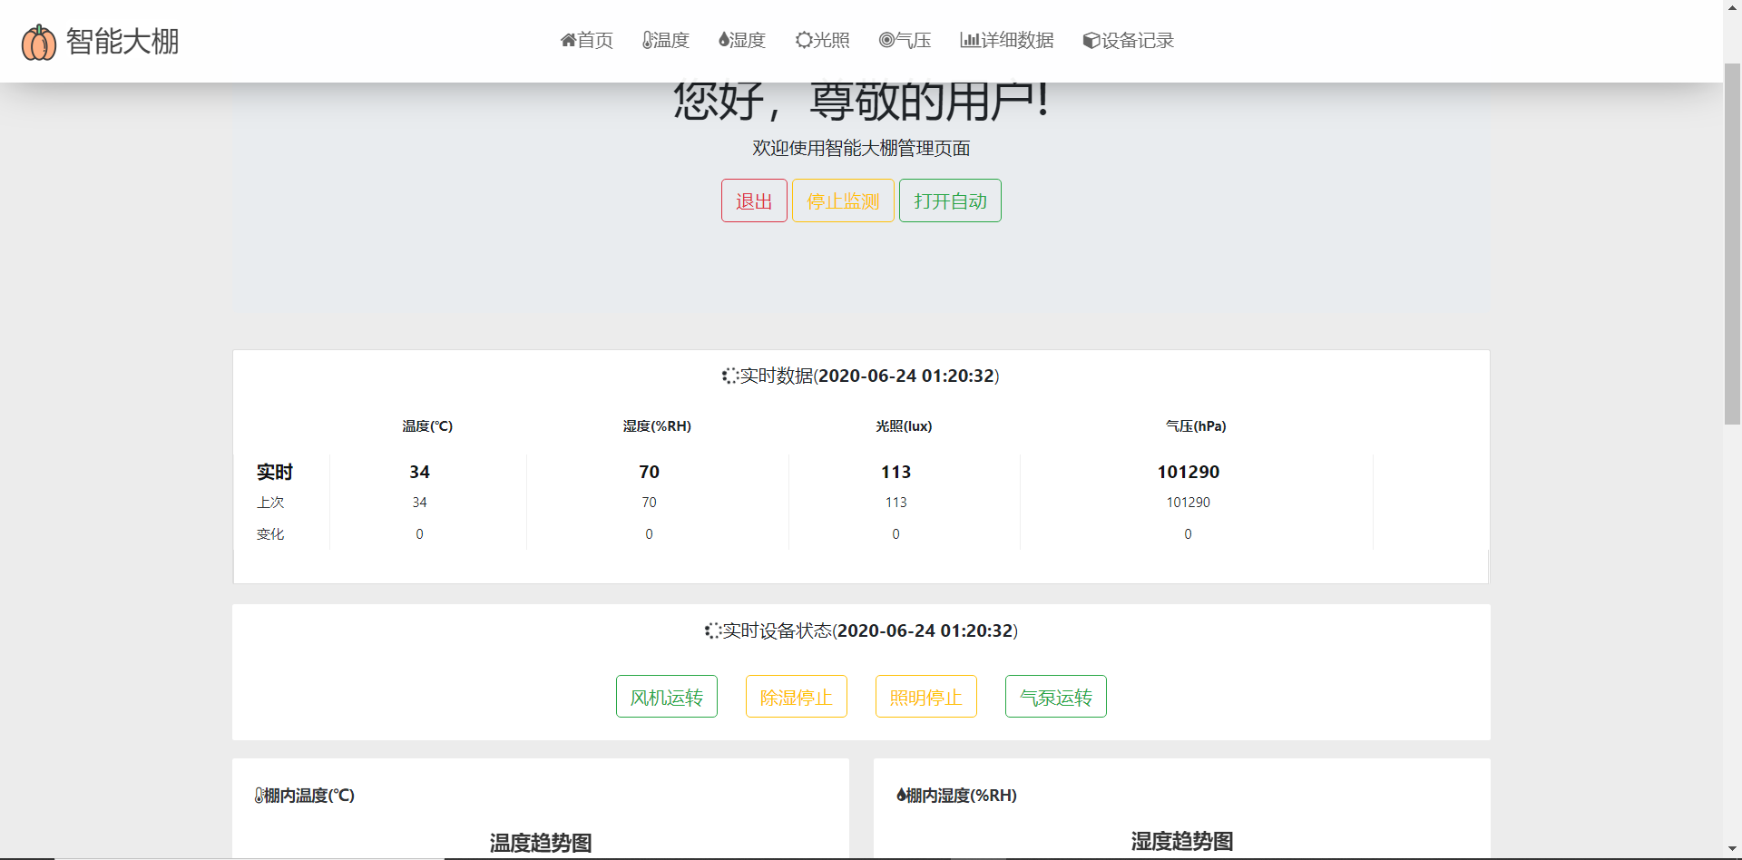Click the pumpkin logo icon
The image size is (1742, 860).
click(x=38, y=41)
